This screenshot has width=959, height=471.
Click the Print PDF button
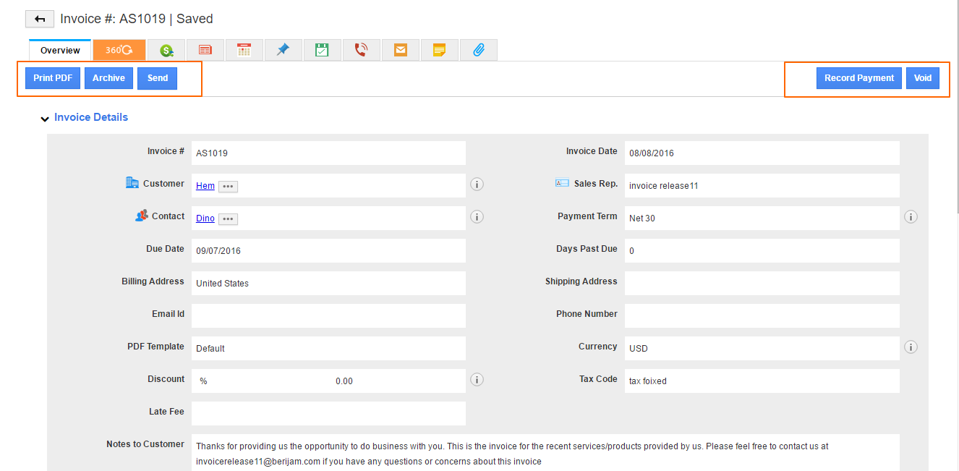(x=53, y=78)
